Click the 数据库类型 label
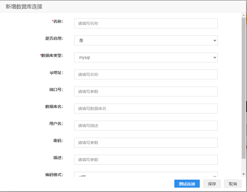Screen dimensions: 247x192 pos(52,55)
